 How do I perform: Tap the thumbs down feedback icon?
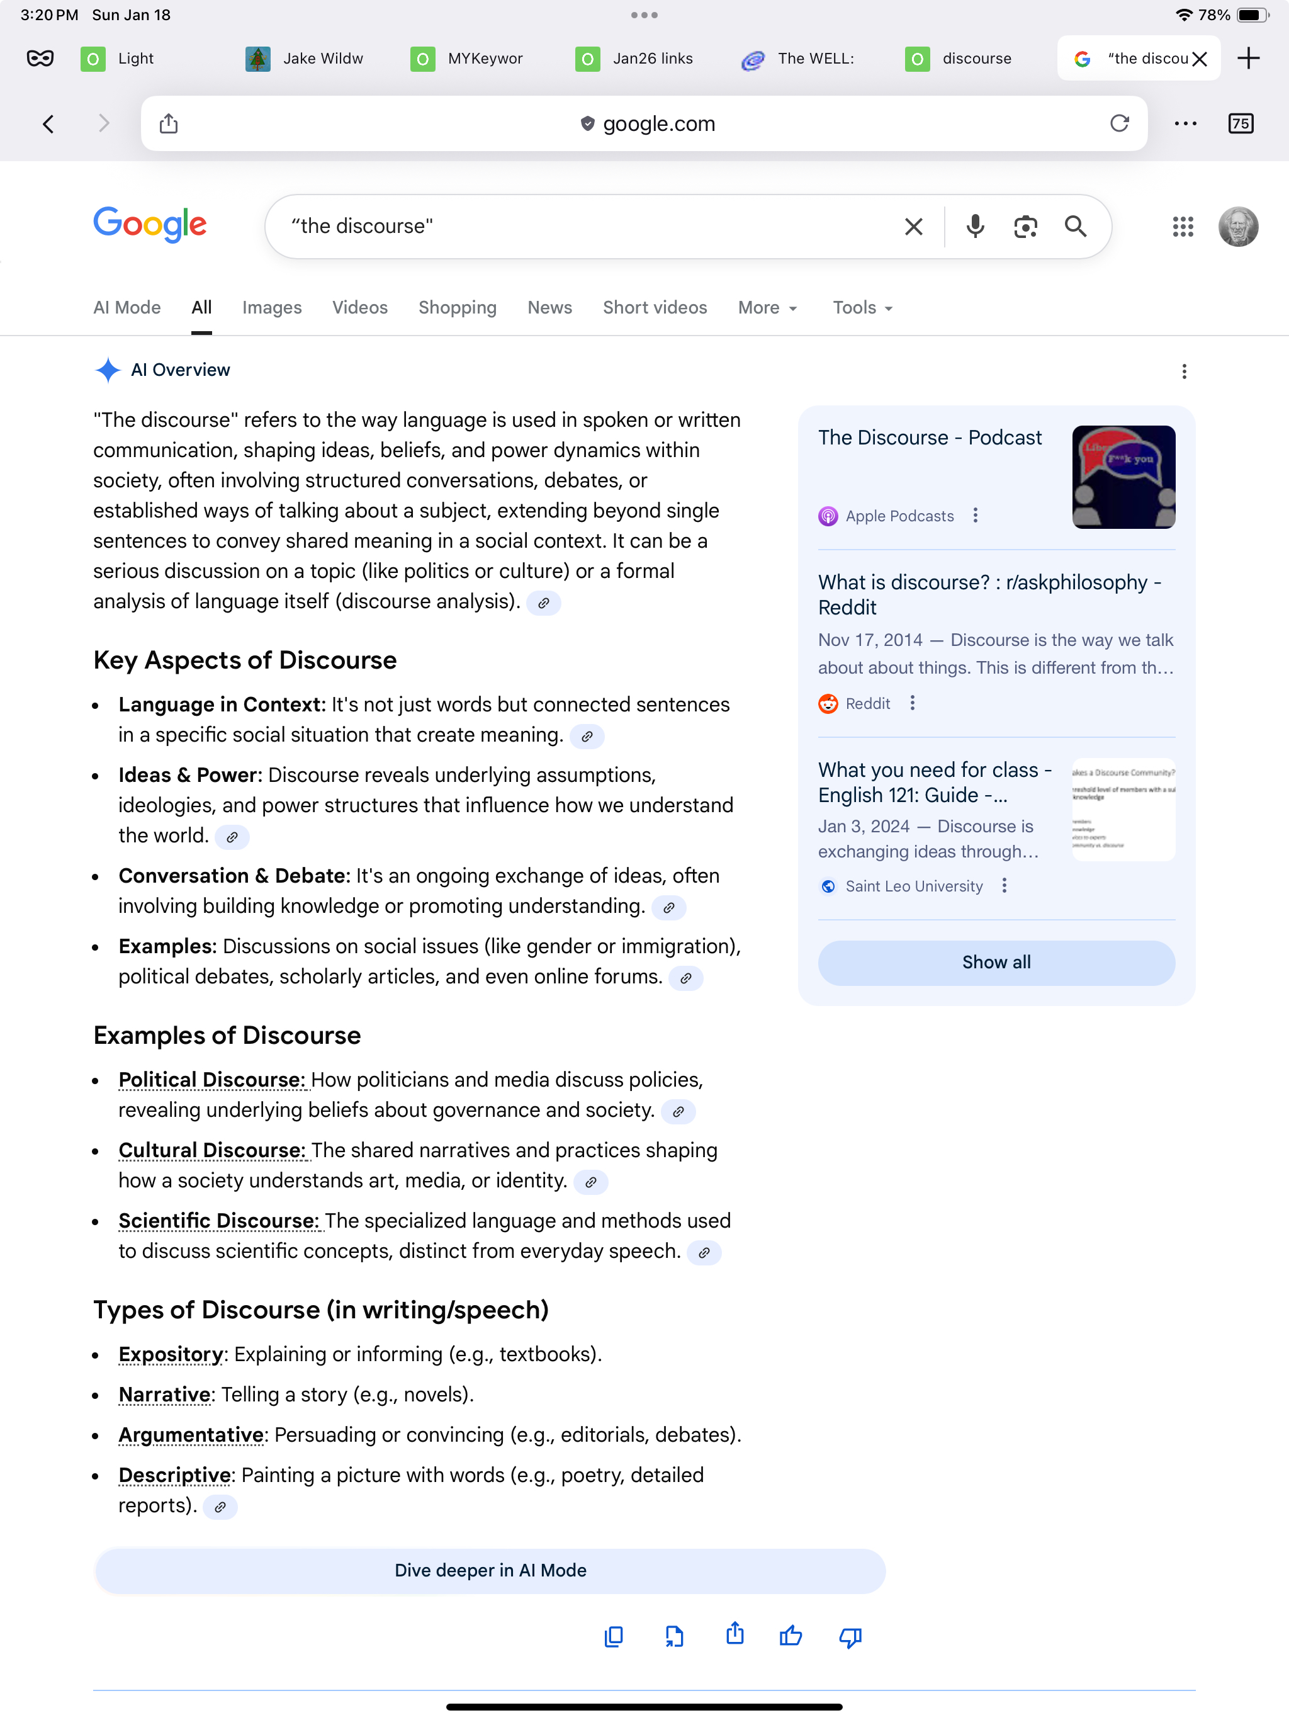coord(850,1636)
